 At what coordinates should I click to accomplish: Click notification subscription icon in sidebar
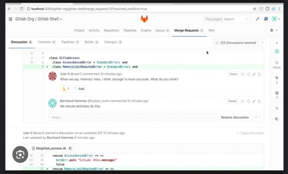pos(277,108)
